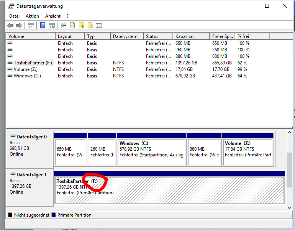Open the ? help menu
The image size is (295, 230).
[x=67, y=16]
